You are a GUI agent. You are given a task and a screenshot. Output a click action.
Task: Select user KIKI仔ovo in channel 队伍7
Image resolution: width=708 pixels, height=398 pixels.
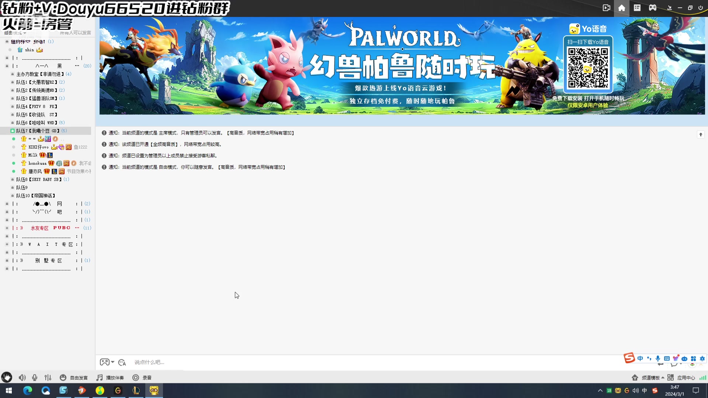(39, 147)
